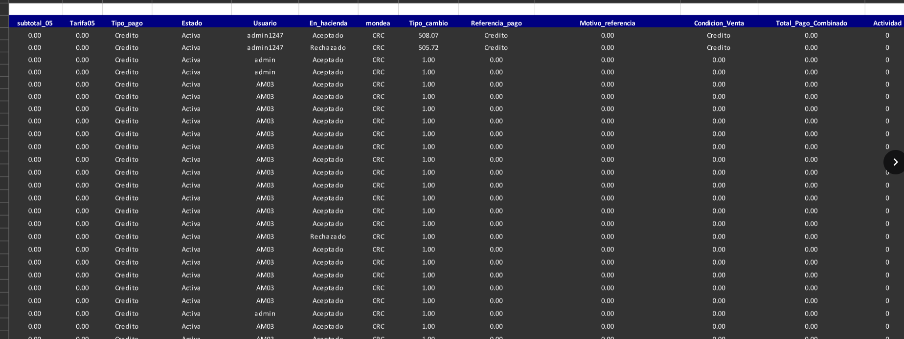
Task: Select the Tipo_cambio column header
Action: click(x=428, y=23)
